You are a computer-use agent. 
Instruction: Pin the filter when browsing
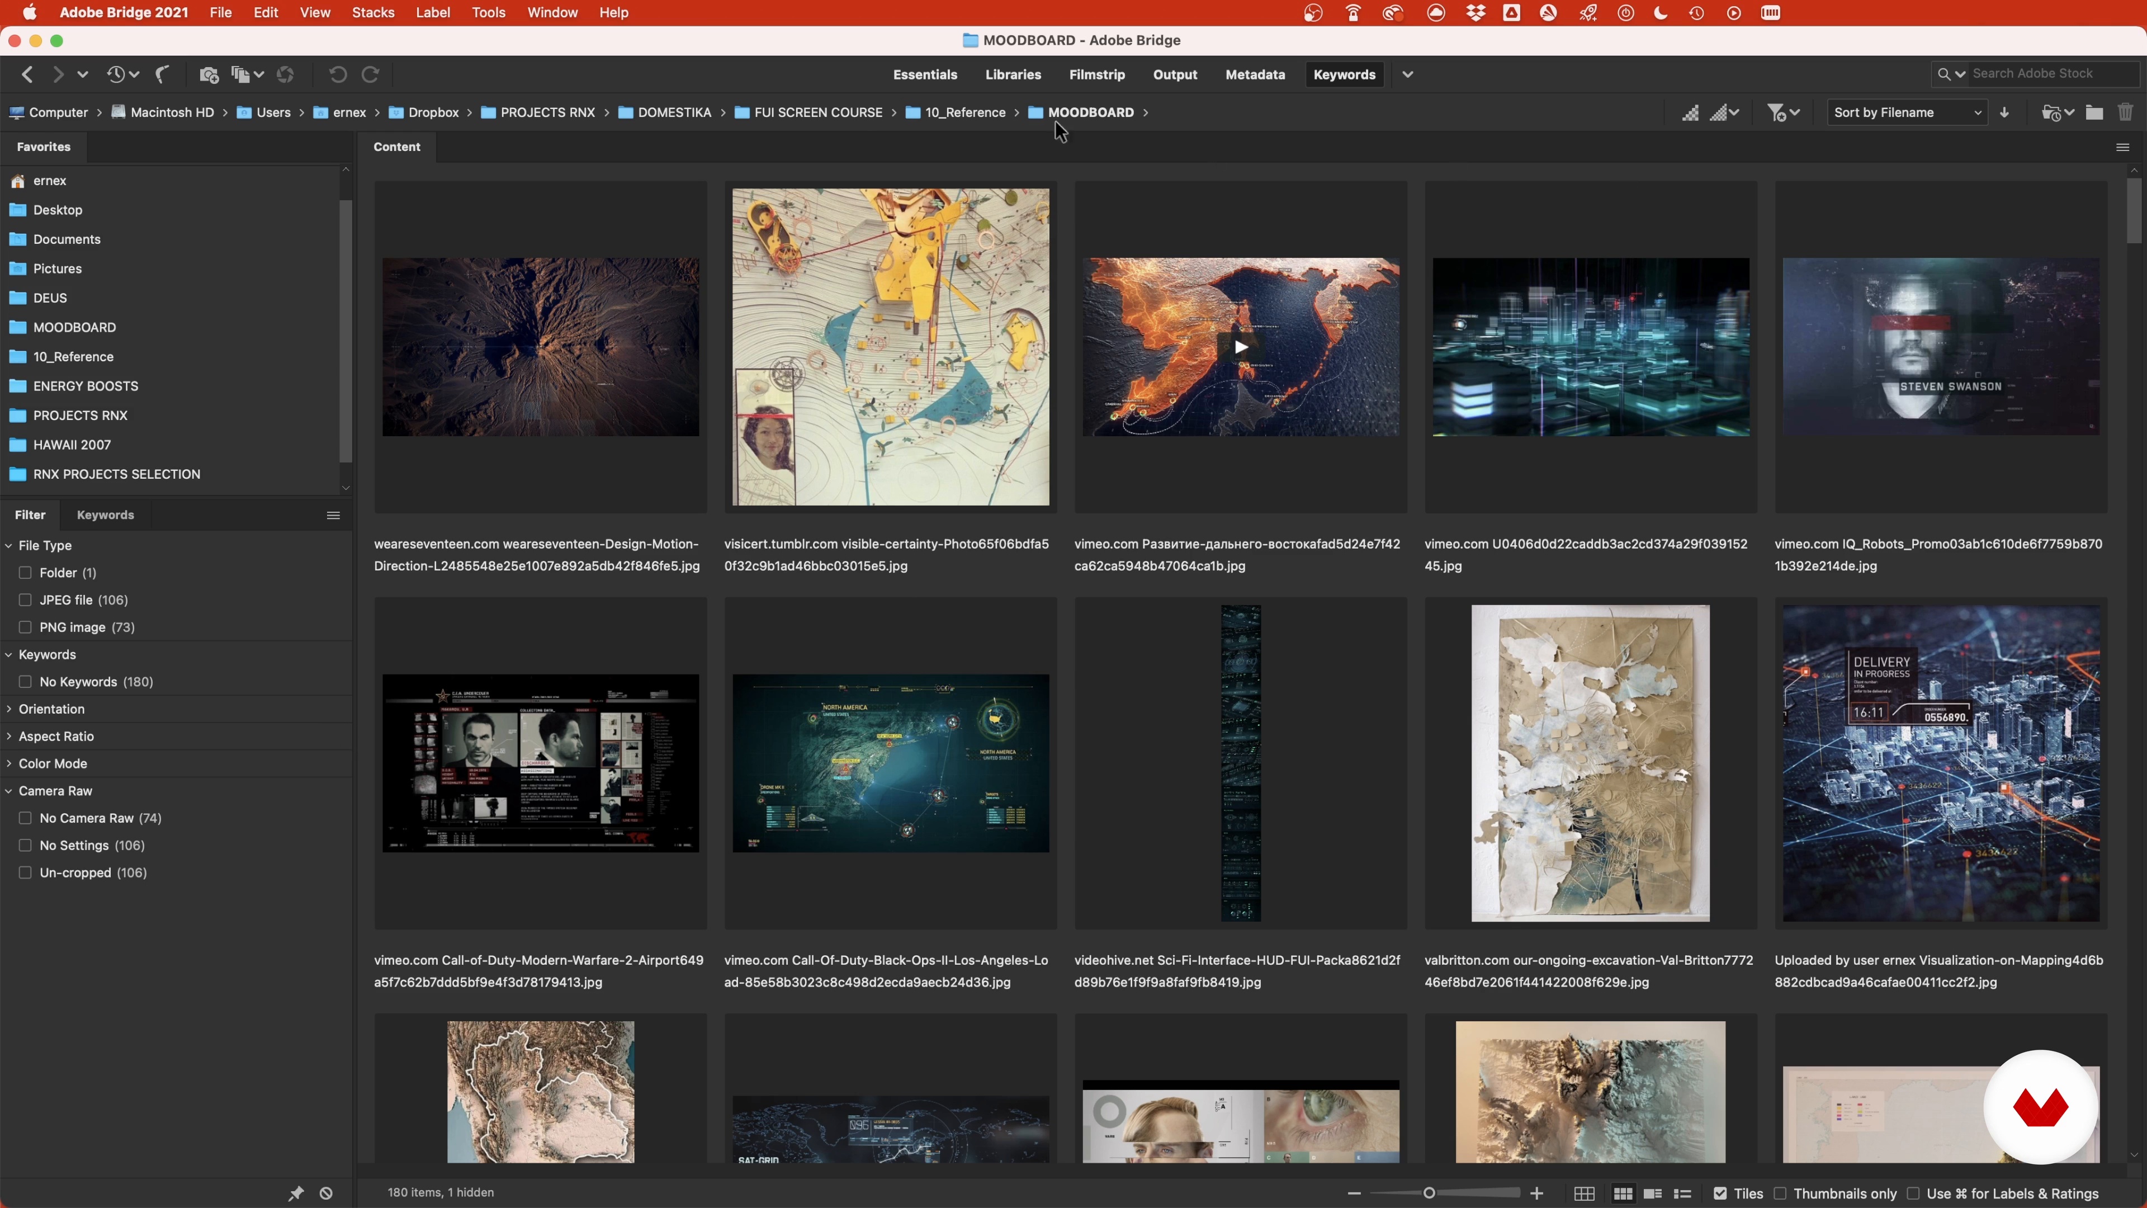[296, 1193]
